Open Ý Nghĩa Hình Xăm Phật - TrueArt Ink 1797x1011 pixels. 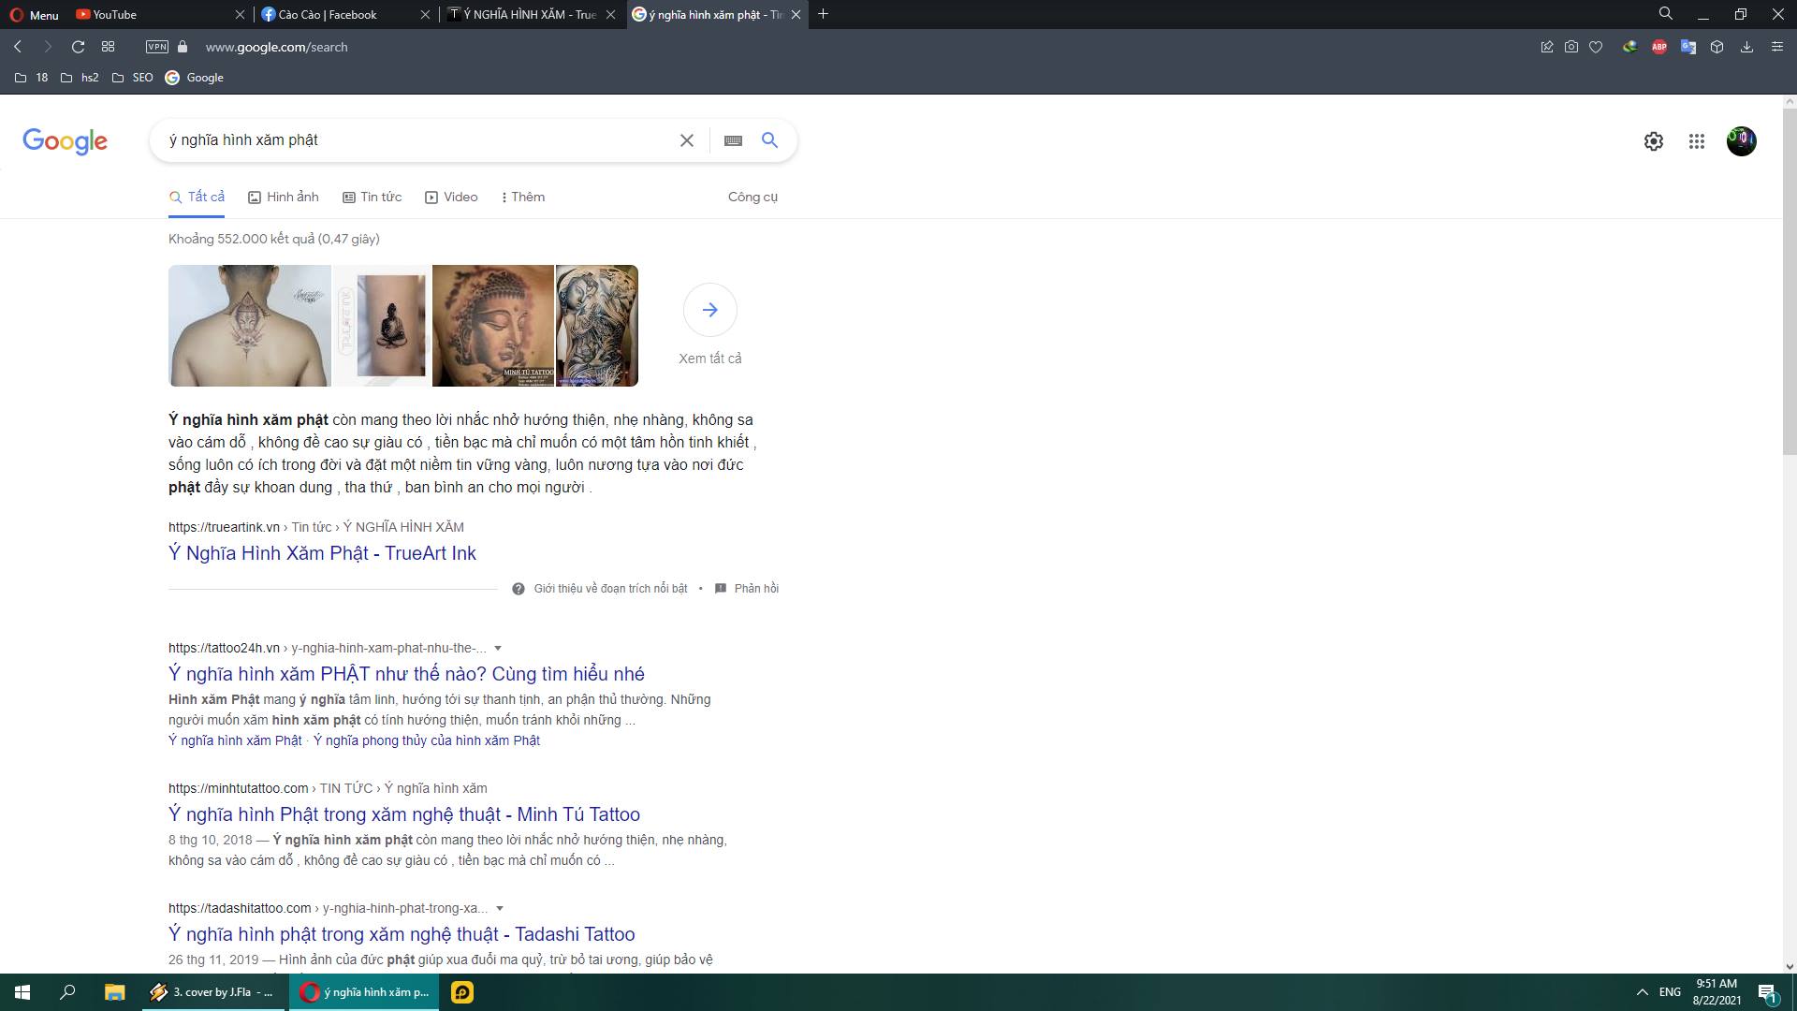[322, 553]
